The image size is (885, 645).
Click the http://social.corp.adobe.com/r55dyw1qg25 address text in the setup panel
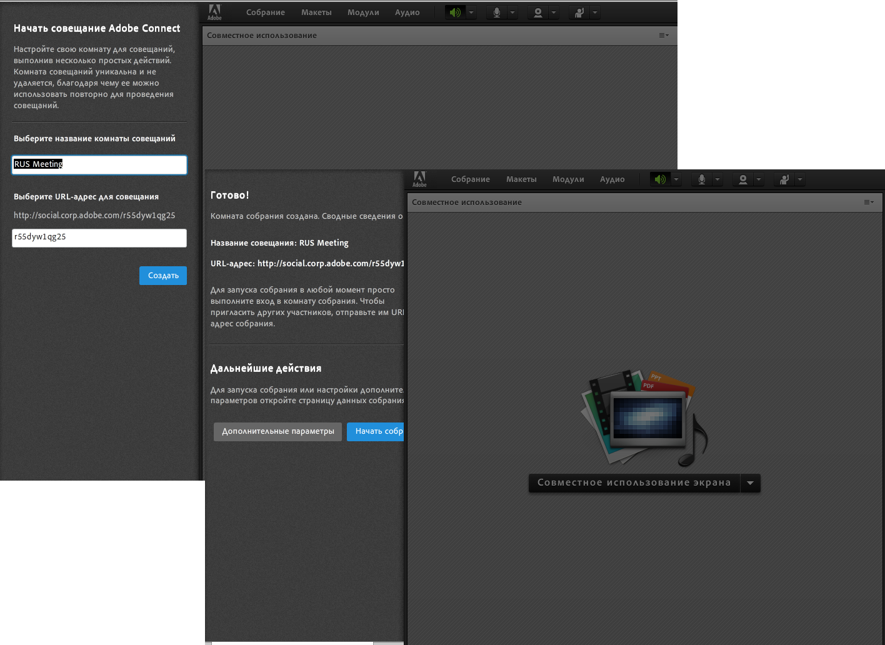[94, 215]
